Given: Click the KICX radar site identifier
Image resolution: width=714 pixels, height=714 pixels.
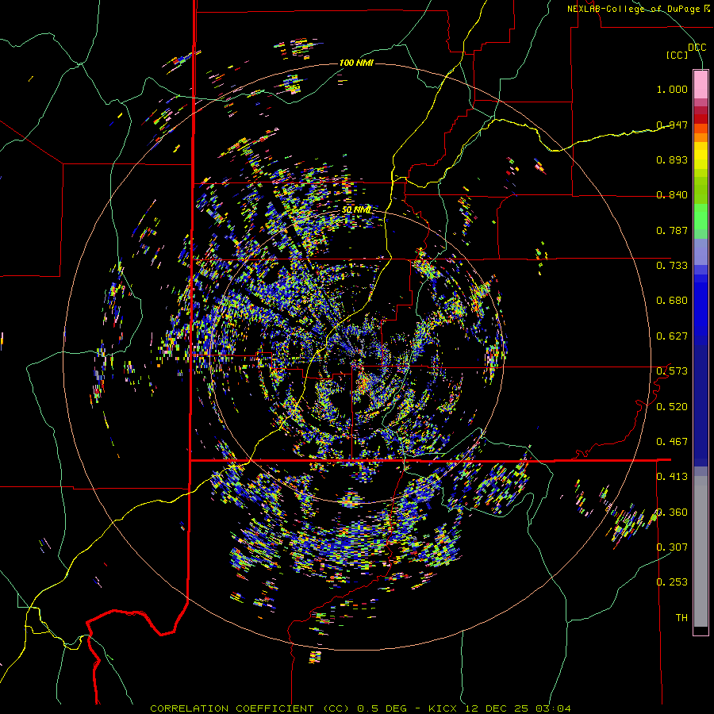Looking at the screenshot, I should [x=444, y=708].
